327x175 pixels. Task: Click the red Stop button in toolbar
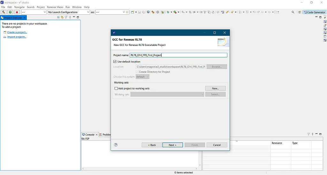pos(17,12)
